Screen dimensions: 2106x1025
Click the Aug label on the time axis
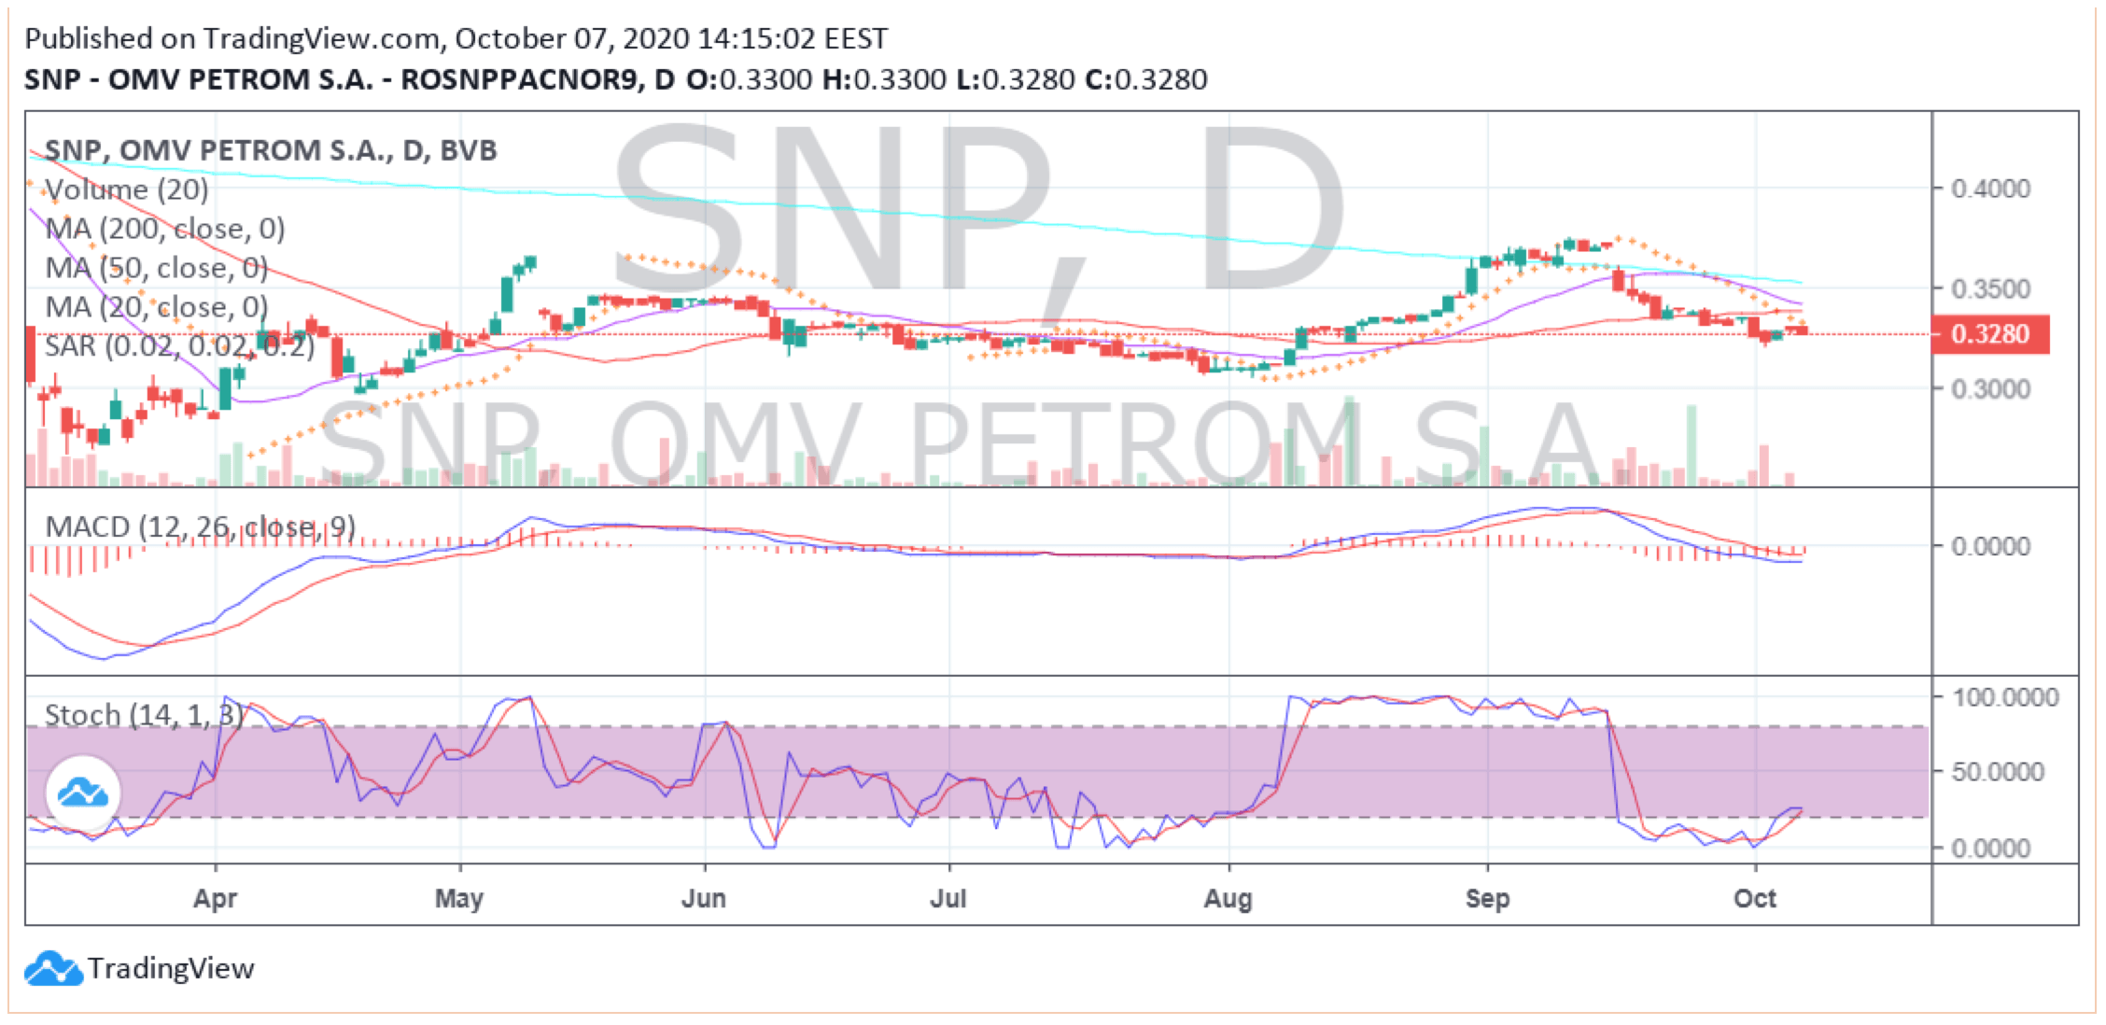pos(1228,899)
